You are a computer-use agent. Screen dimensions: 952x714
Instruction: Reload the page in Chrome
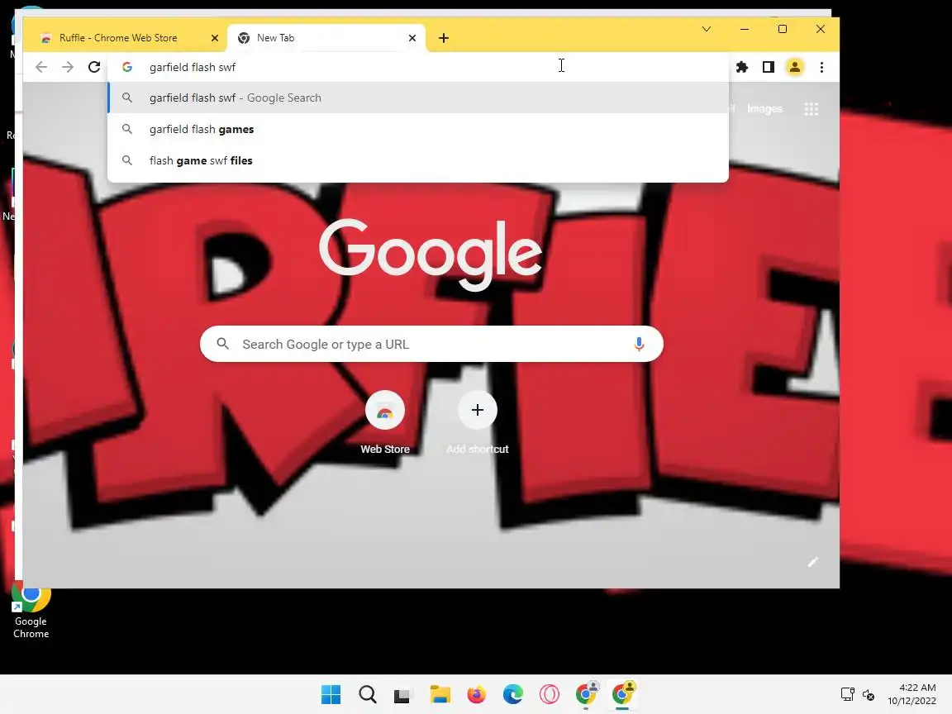(x=94, y=67)
